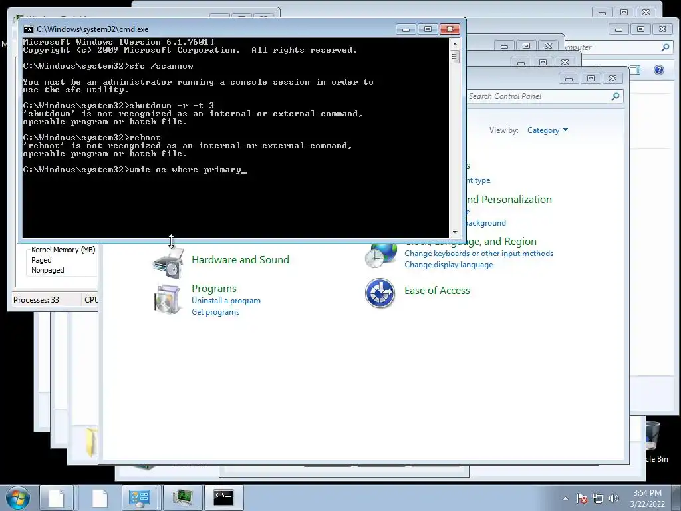Maximize the Control Panel window
Image resolution: width=681 pixels, height=511 pixels.
(591, 79)
